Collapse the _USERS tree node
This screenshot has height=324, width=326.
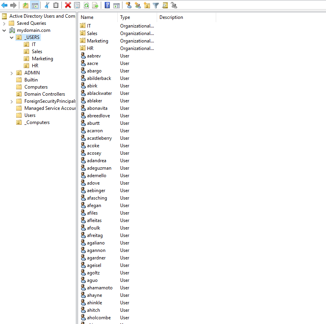coord(12,37)
